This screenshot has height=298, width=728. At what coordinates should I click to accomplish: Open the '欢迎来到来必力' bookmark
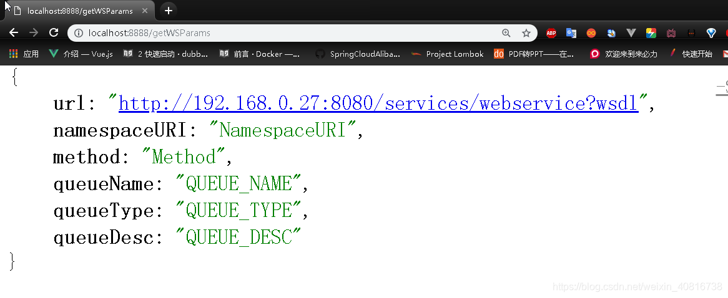(624, 54)
